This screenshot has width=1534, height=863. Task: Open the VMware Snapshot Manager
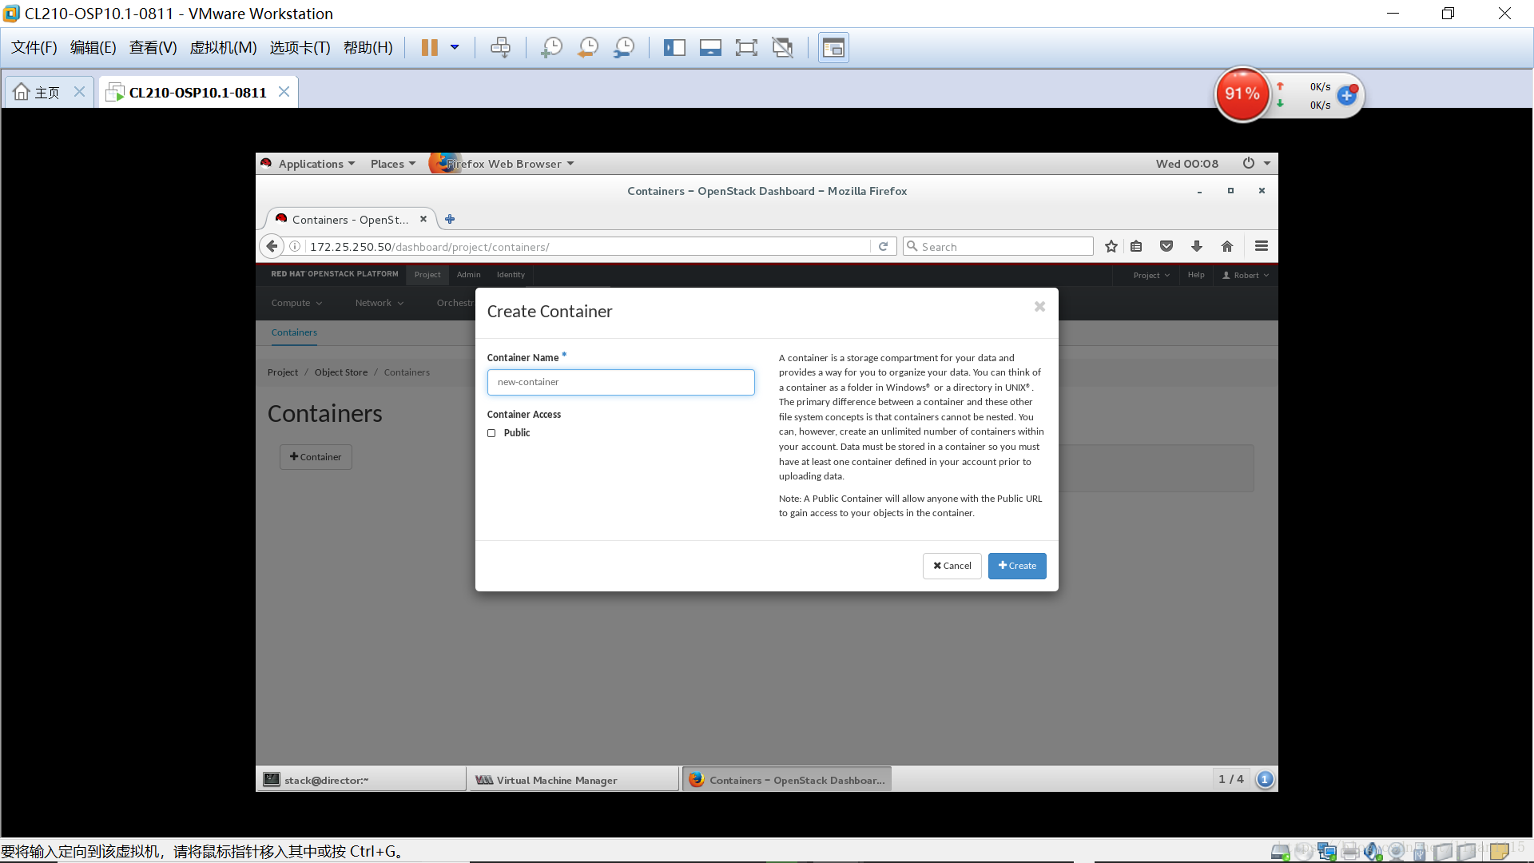pyautogui.click(x=624, y=47)
